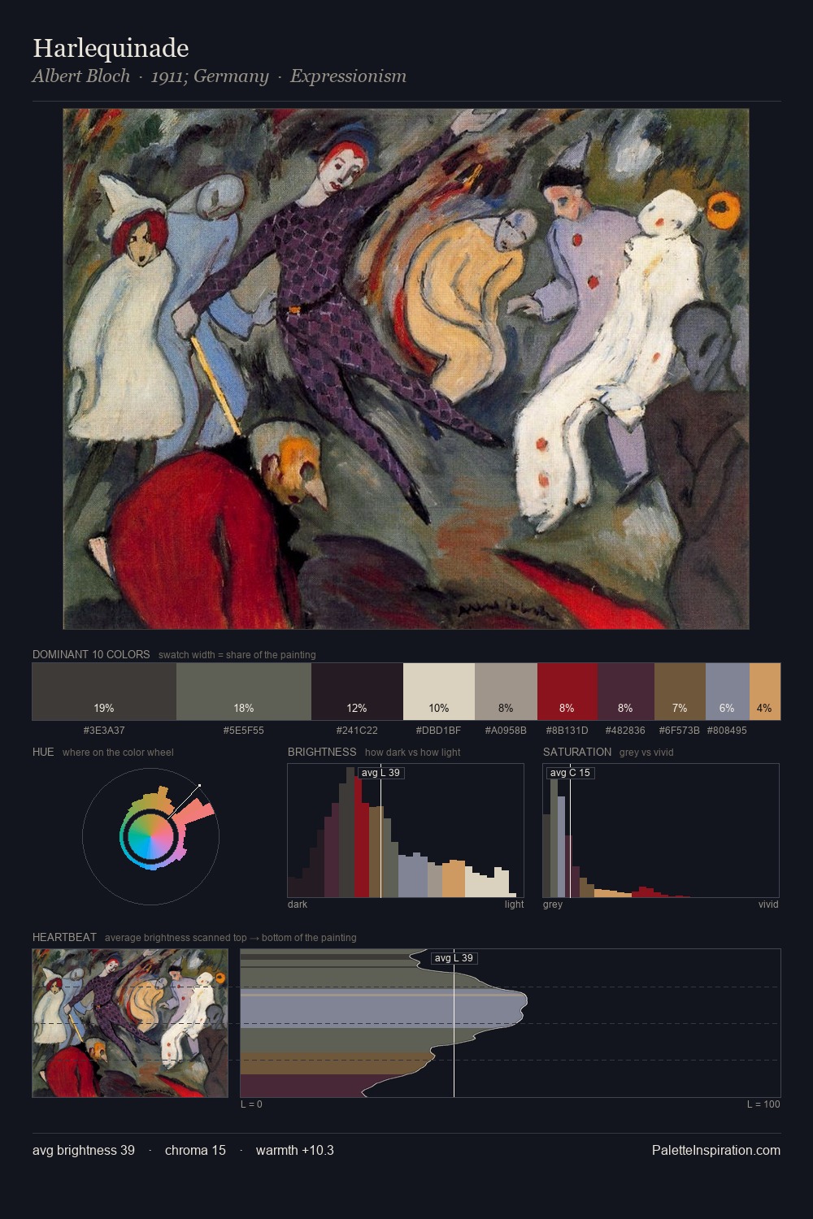This screenshot has width=813, height=1219.
Task: Click the 'HUE' section heading
Action: (x=43, y=752)
